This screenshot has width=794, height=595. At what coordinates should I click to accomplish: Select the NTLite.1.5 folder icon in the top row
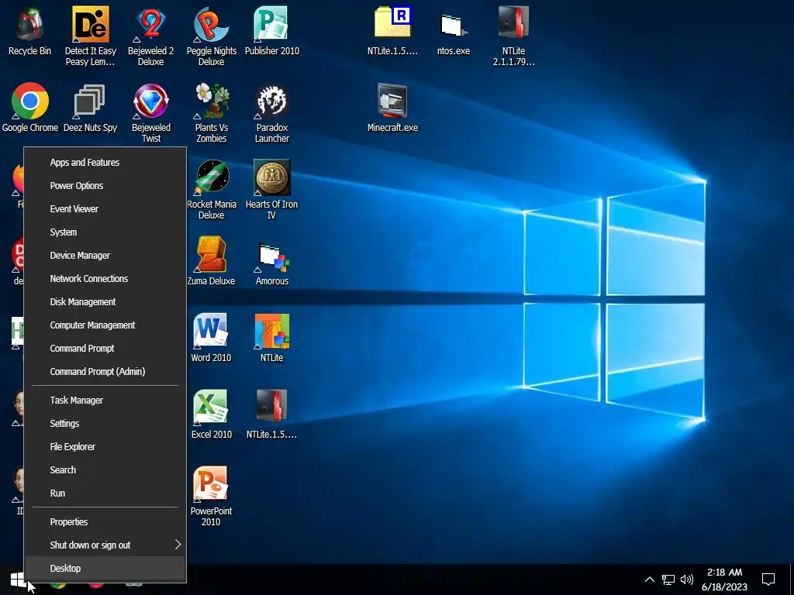392,30
